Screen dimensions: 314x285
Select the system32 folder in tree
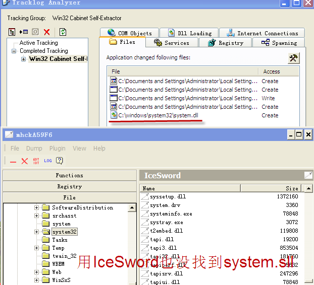coord(64,232)
